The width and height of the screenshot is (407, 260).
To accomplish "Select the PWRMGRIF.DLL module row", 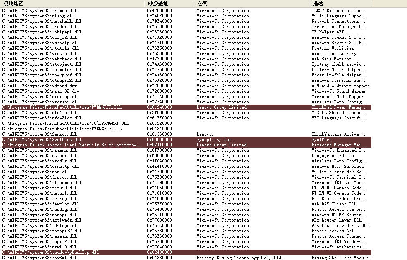I will tap(187, 129).
